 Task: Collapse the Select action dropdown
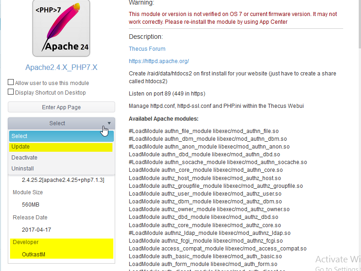(61, 123)
